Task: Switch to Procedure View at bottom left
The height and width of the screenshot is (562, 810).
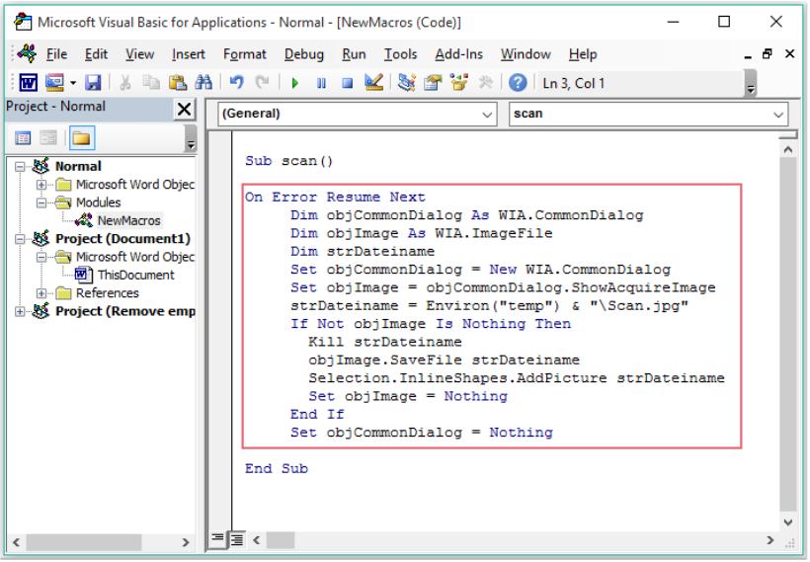Action: tap(223, 537)
